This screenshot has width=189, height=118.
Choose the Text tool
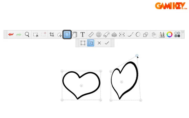83,35
